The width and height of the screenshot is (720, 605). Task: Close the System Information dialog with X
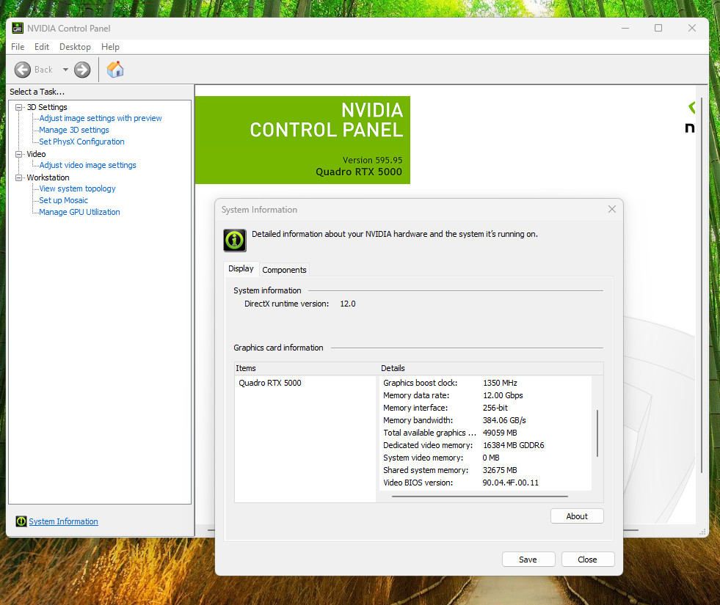click(x=611, y=209)
